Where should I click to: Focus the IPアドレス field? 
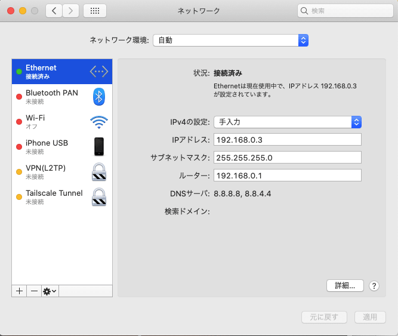coord(288,140)
